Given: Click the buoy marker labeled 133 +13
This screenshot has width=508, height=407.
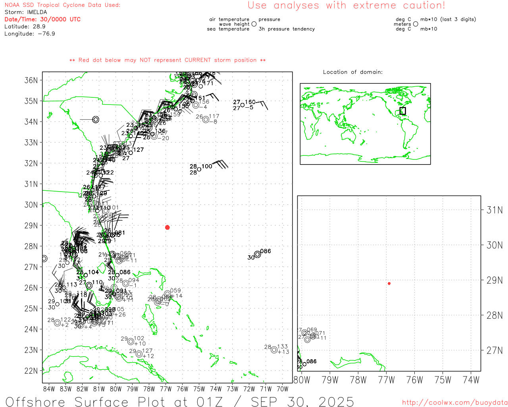Looking at the screenshot, I should point(274,350).
